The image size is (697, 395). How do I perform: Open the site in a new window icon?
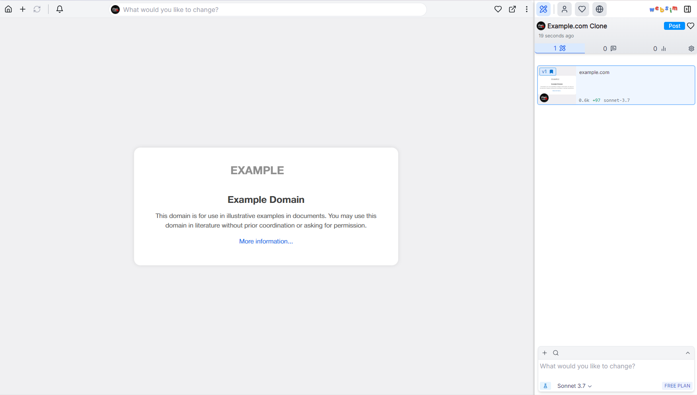[512, 9]
